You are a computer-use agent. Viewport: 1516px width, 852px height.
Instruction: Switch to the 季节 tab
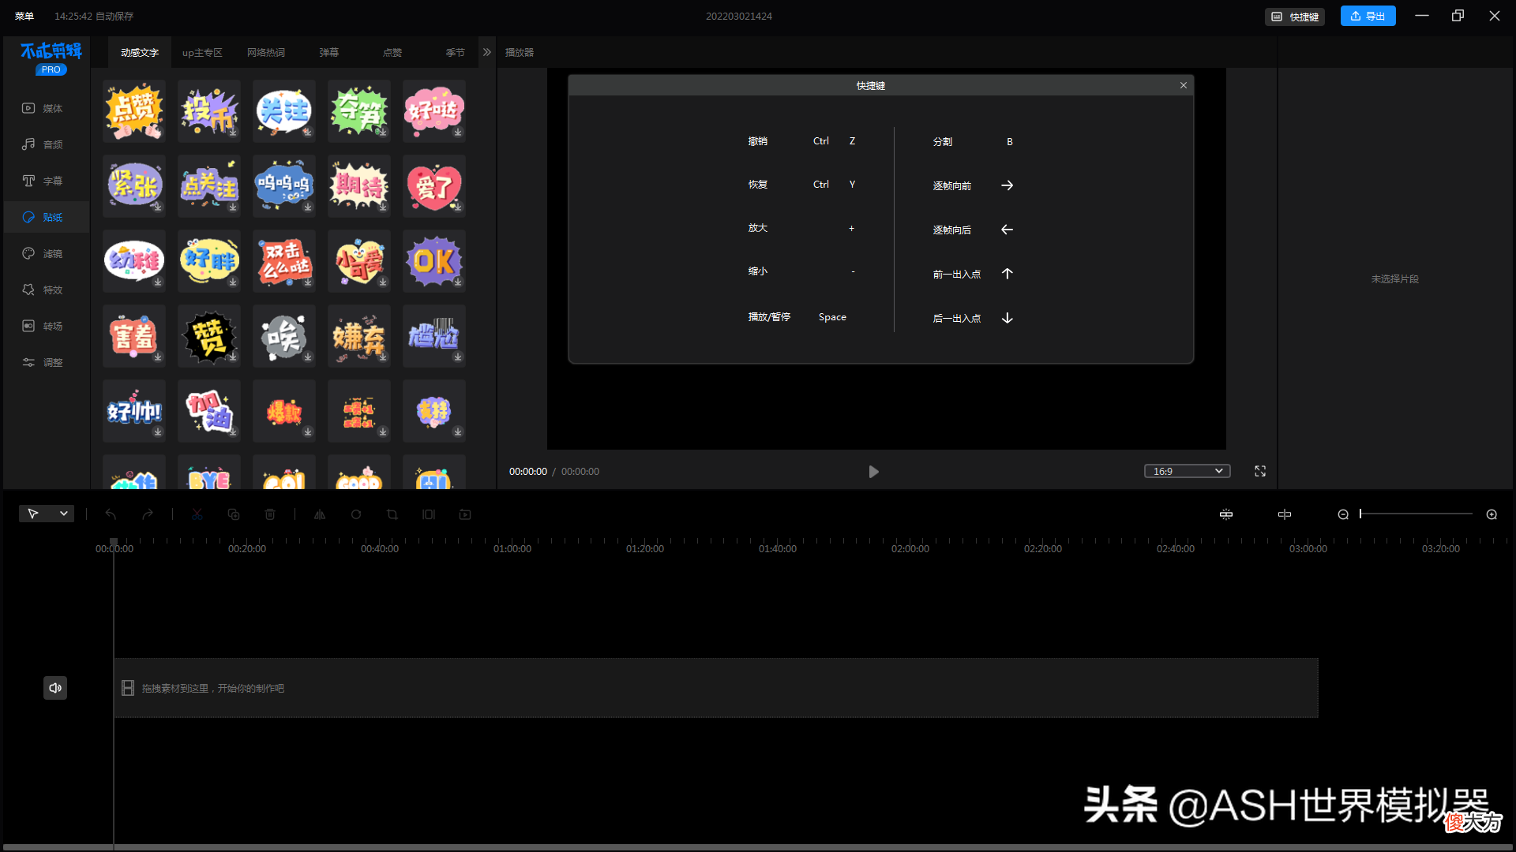456,52
